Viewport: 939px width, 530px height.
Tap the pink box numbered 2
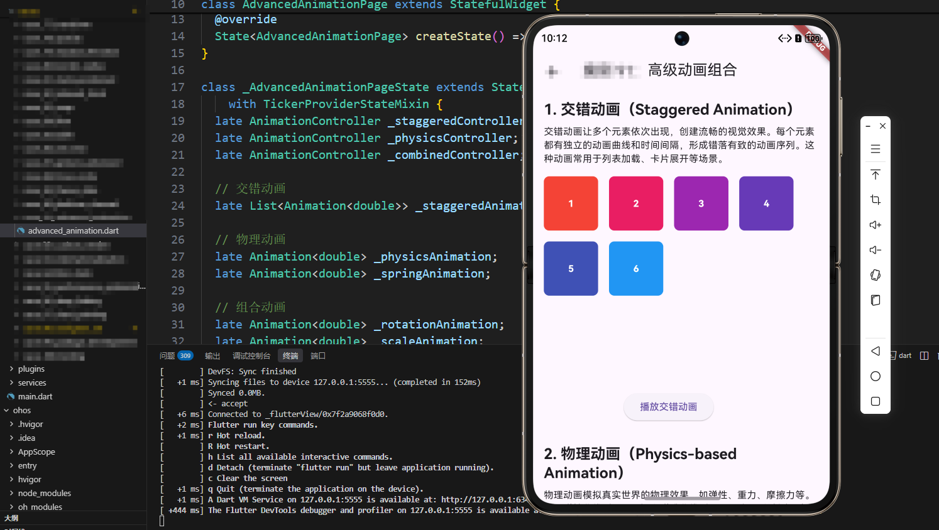coord(636,203)
